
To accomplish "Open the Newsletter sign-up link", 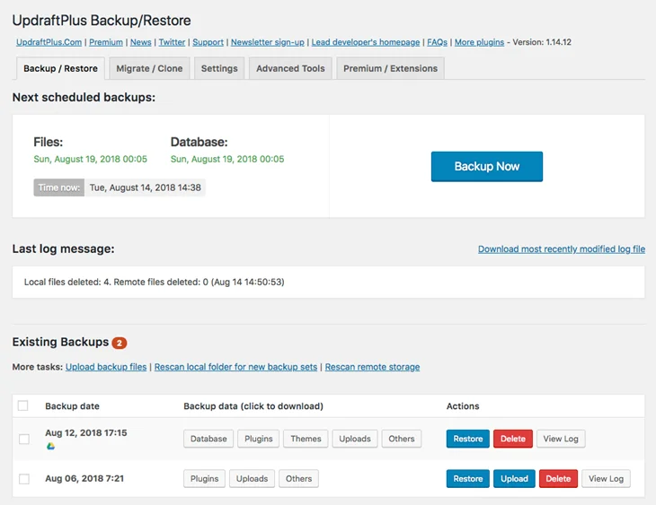I will (267, 42).
